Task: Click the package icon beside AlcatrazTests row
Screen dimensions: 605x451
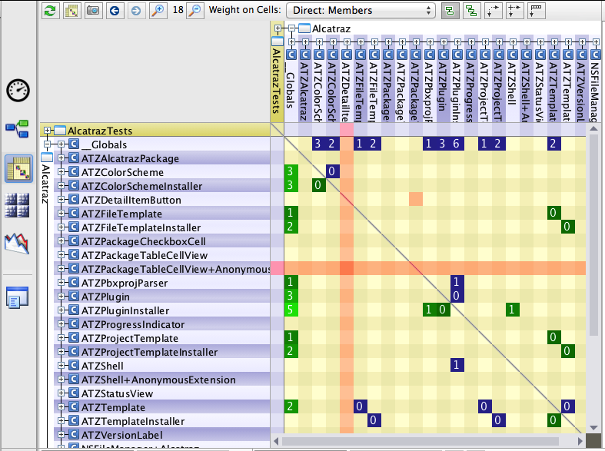Action: point(60,131)
